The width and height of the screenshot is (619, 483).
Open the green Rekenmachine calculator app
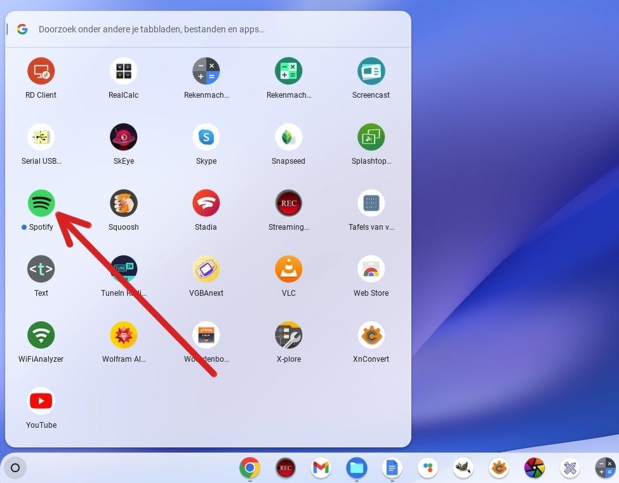pos(289,71)
